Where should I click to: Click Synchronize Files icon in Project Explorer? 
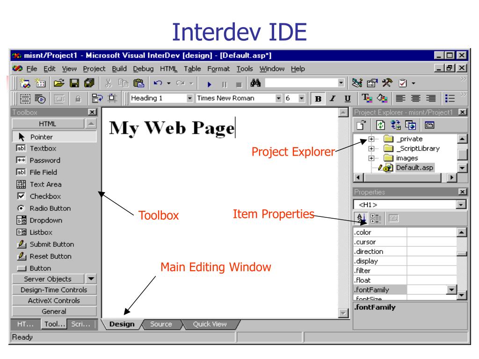click(396, 125)
